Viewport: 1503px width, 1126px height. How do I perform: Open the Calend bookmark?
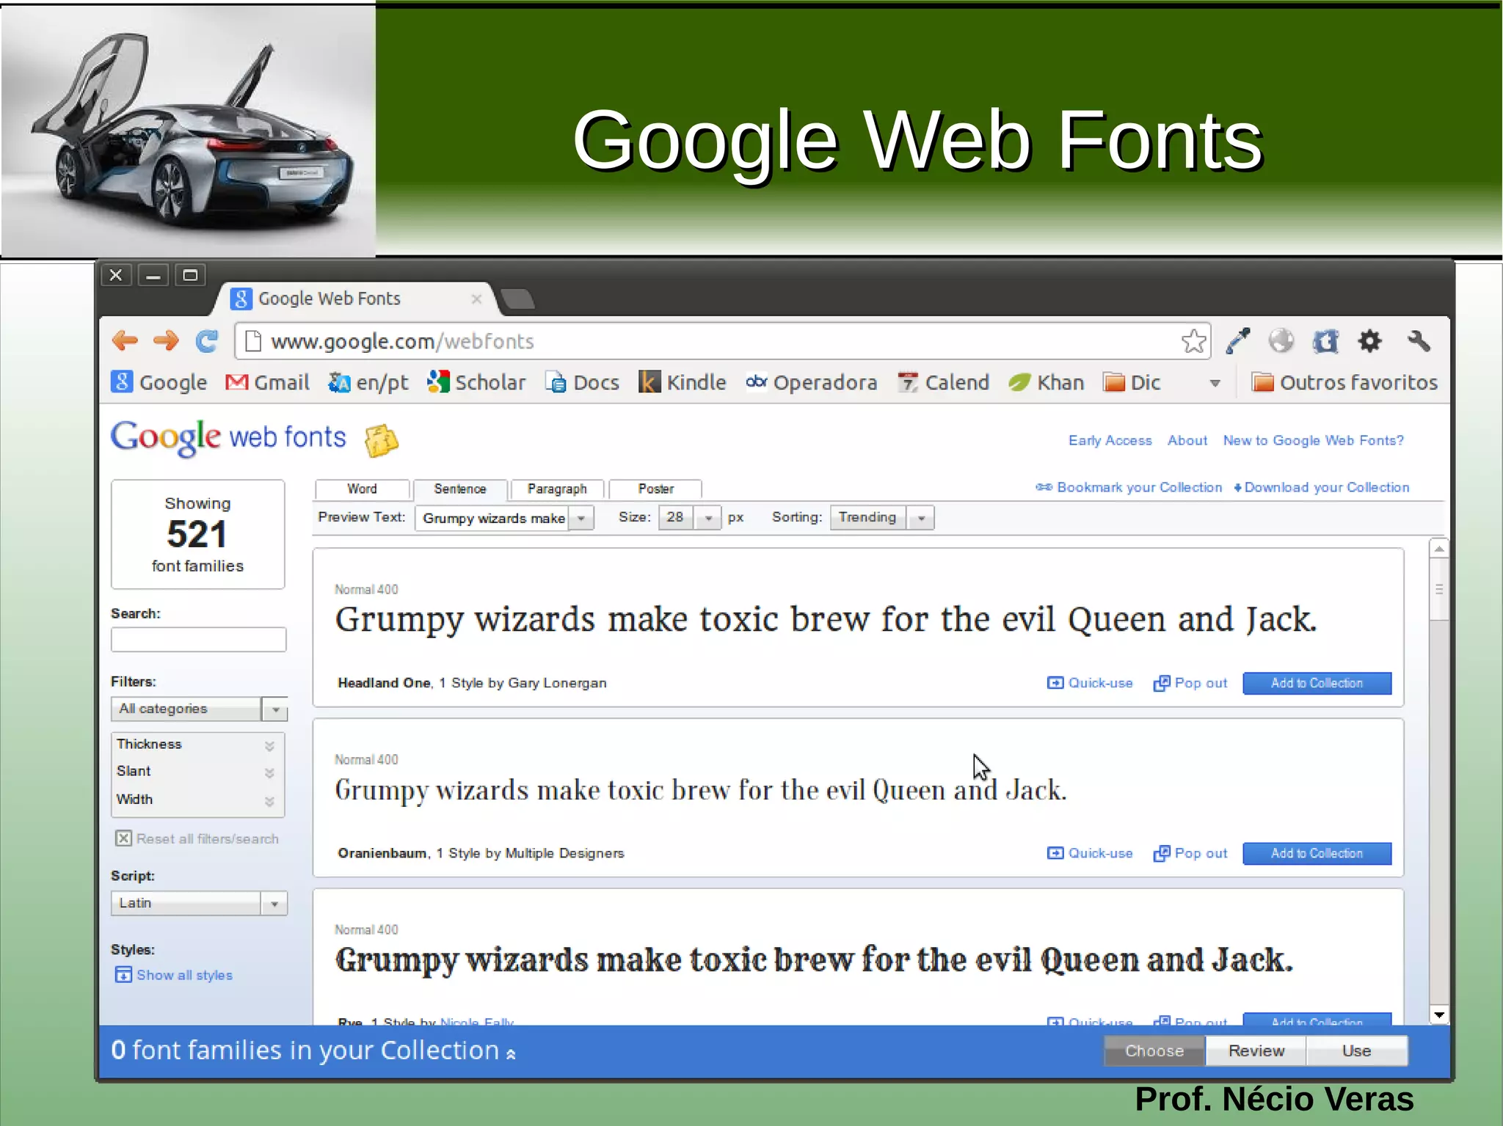pyautogui.click(x=943, y=382)
